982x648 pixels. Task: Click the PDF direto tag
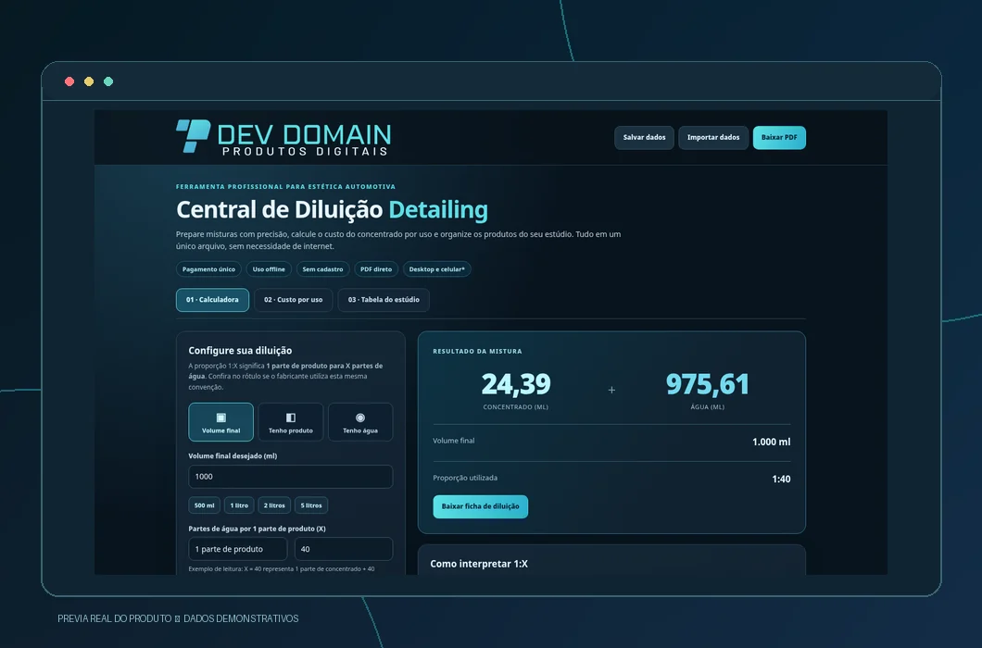[x=376, y=269]
